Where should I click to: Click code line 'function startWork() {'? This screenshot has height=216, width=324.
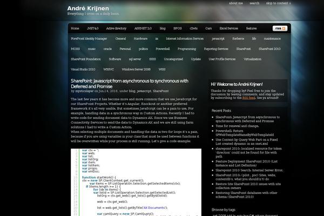coord(99,177)
